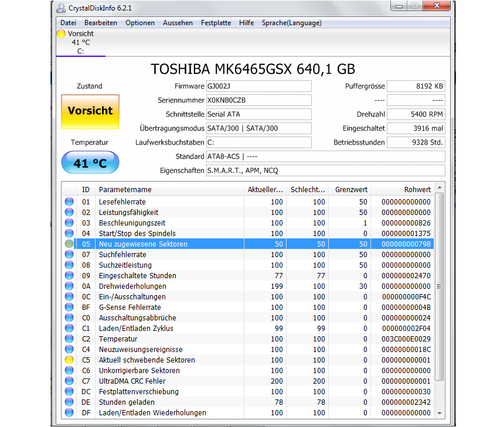Click raw value 000000002470 of Eingeschaltete Stunden
The height and width of the screenshot is (427, 480).
click(406, 276)
